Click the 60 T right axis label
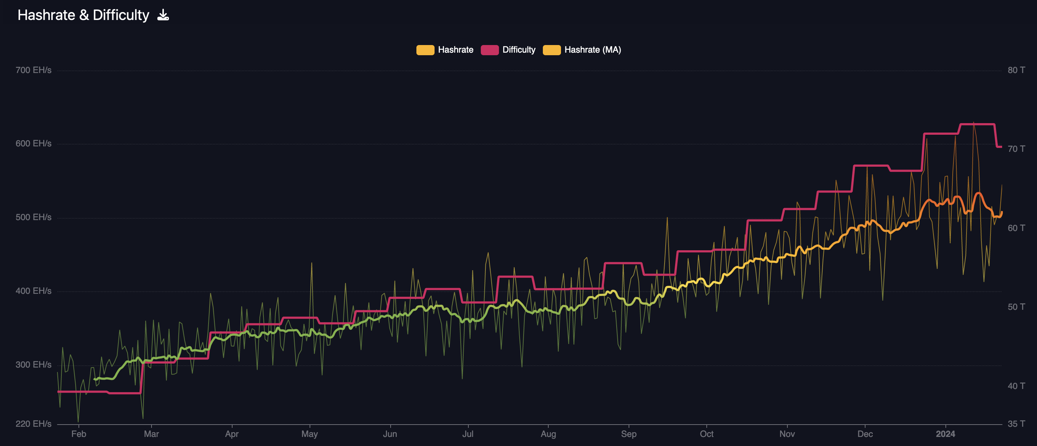 1016,228
